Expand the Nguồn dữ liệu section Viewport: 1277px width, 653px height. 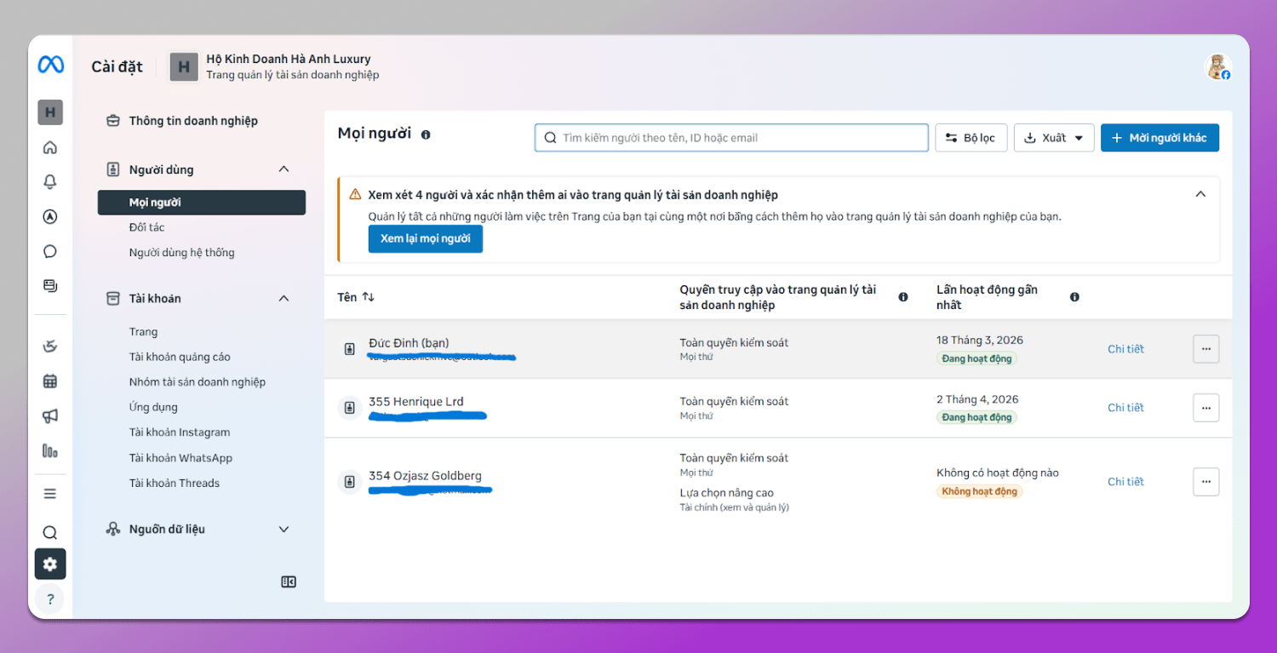[283, 530]
